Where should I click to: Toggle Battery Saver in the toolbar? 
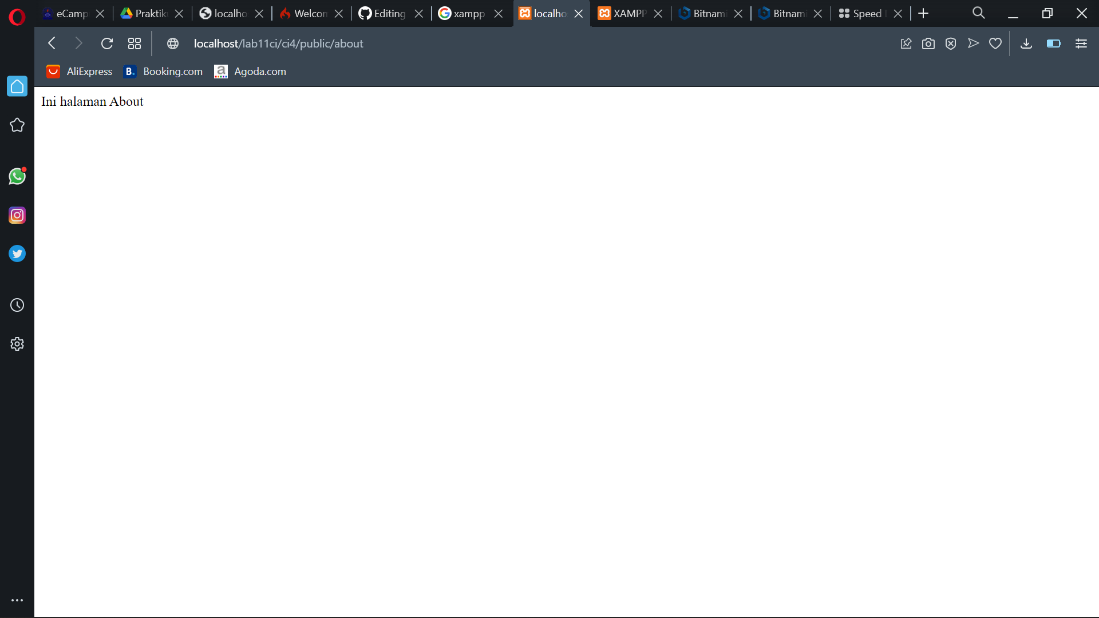1053,43
